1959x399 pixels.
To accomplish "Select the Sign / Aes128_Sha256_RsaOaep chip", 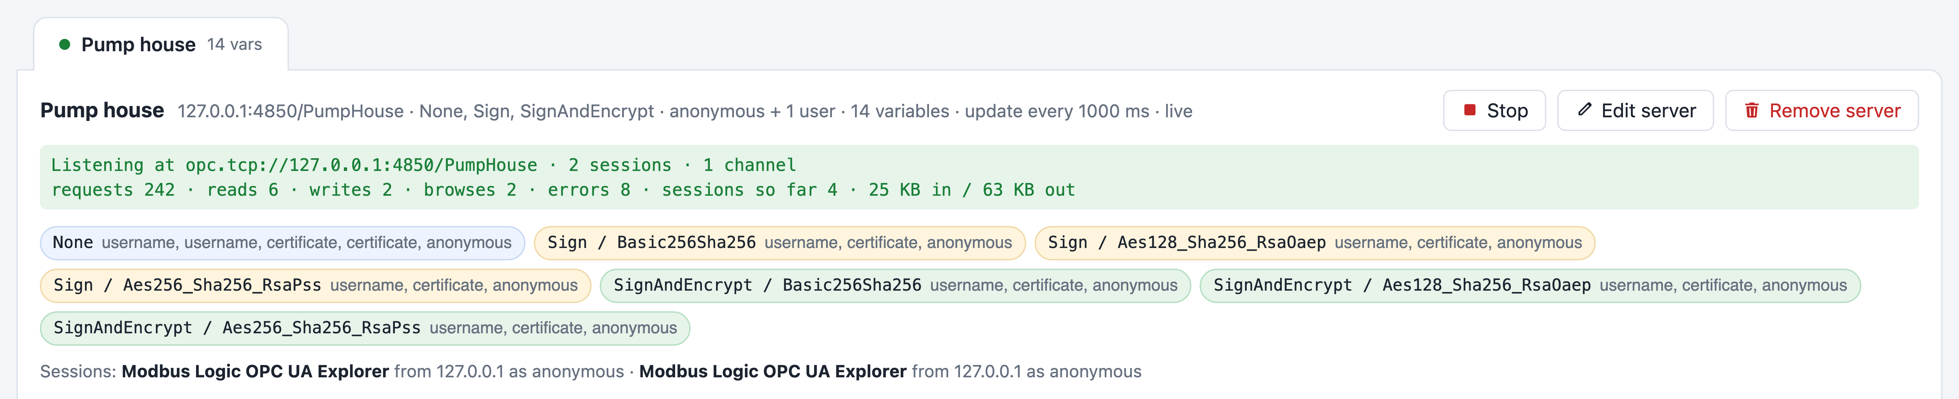I will tap(1315, 243).
